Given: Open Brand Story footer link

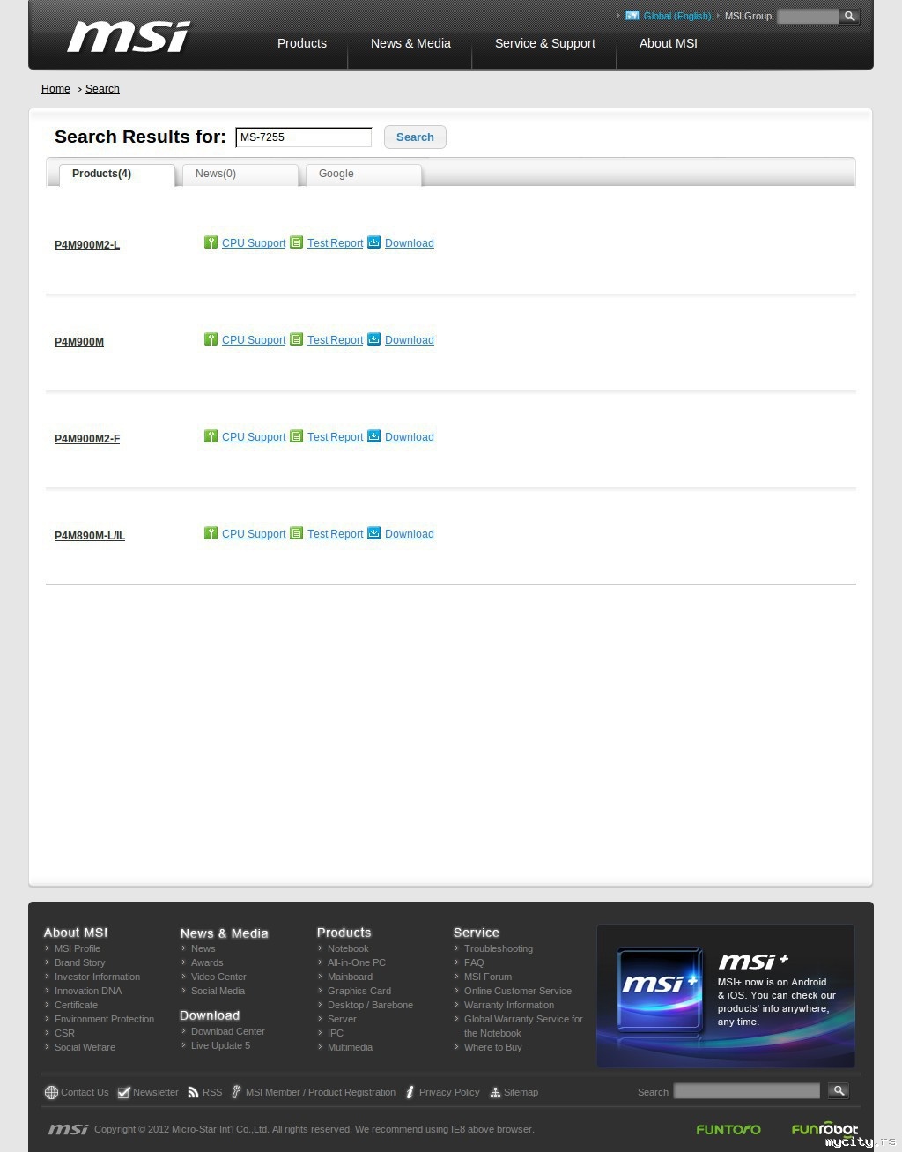Looking at the screenshot, I should tap(79, 962).
